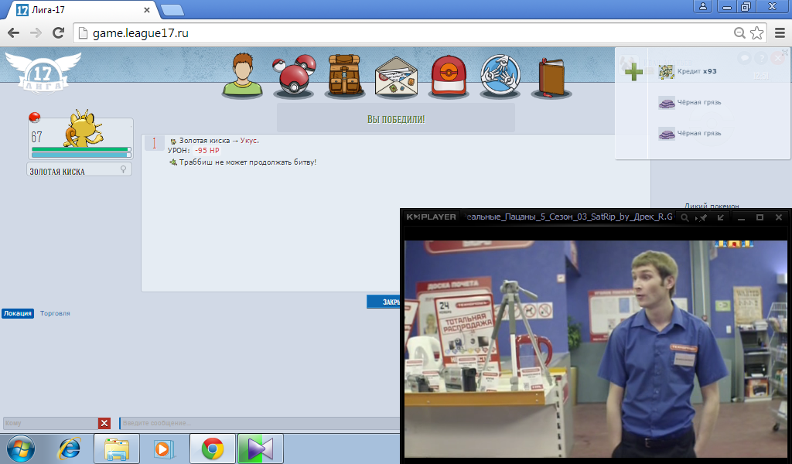
Task: Bookmark this page with star icon
Action: pyautogui.click(x=756, y=32)
